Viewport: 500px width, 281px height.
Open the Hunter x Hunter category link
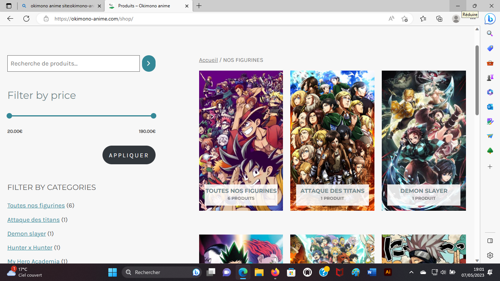[30, 248]
